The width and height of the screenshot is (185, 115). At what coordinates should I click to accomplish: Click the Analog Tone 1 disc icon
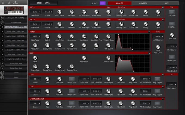2,27
